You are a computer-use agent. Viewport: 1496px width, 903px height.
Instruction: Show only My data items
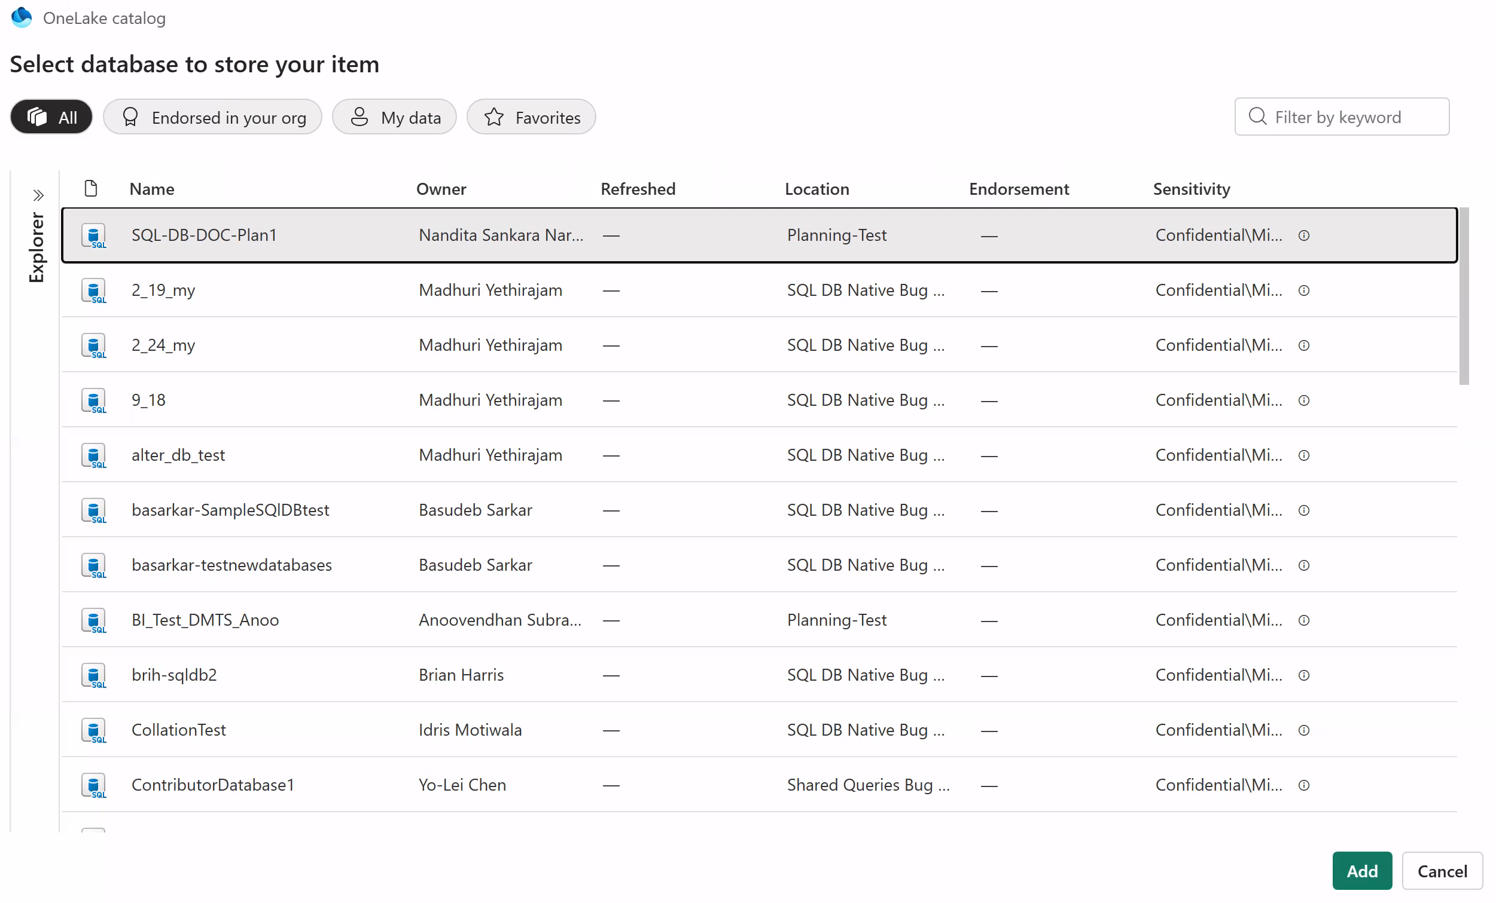[394, 117]
